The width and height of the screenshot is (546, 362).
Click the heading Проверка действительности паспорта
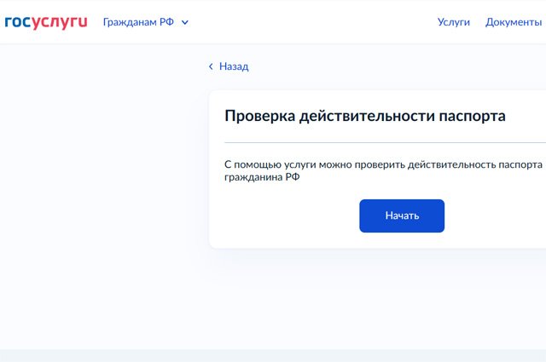pyautogui.click(x=364, y=116)
